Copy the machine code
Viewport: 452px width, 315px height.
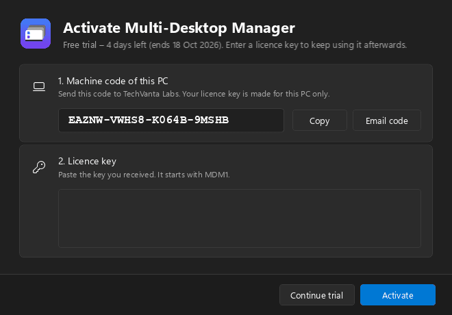(319, 121)
